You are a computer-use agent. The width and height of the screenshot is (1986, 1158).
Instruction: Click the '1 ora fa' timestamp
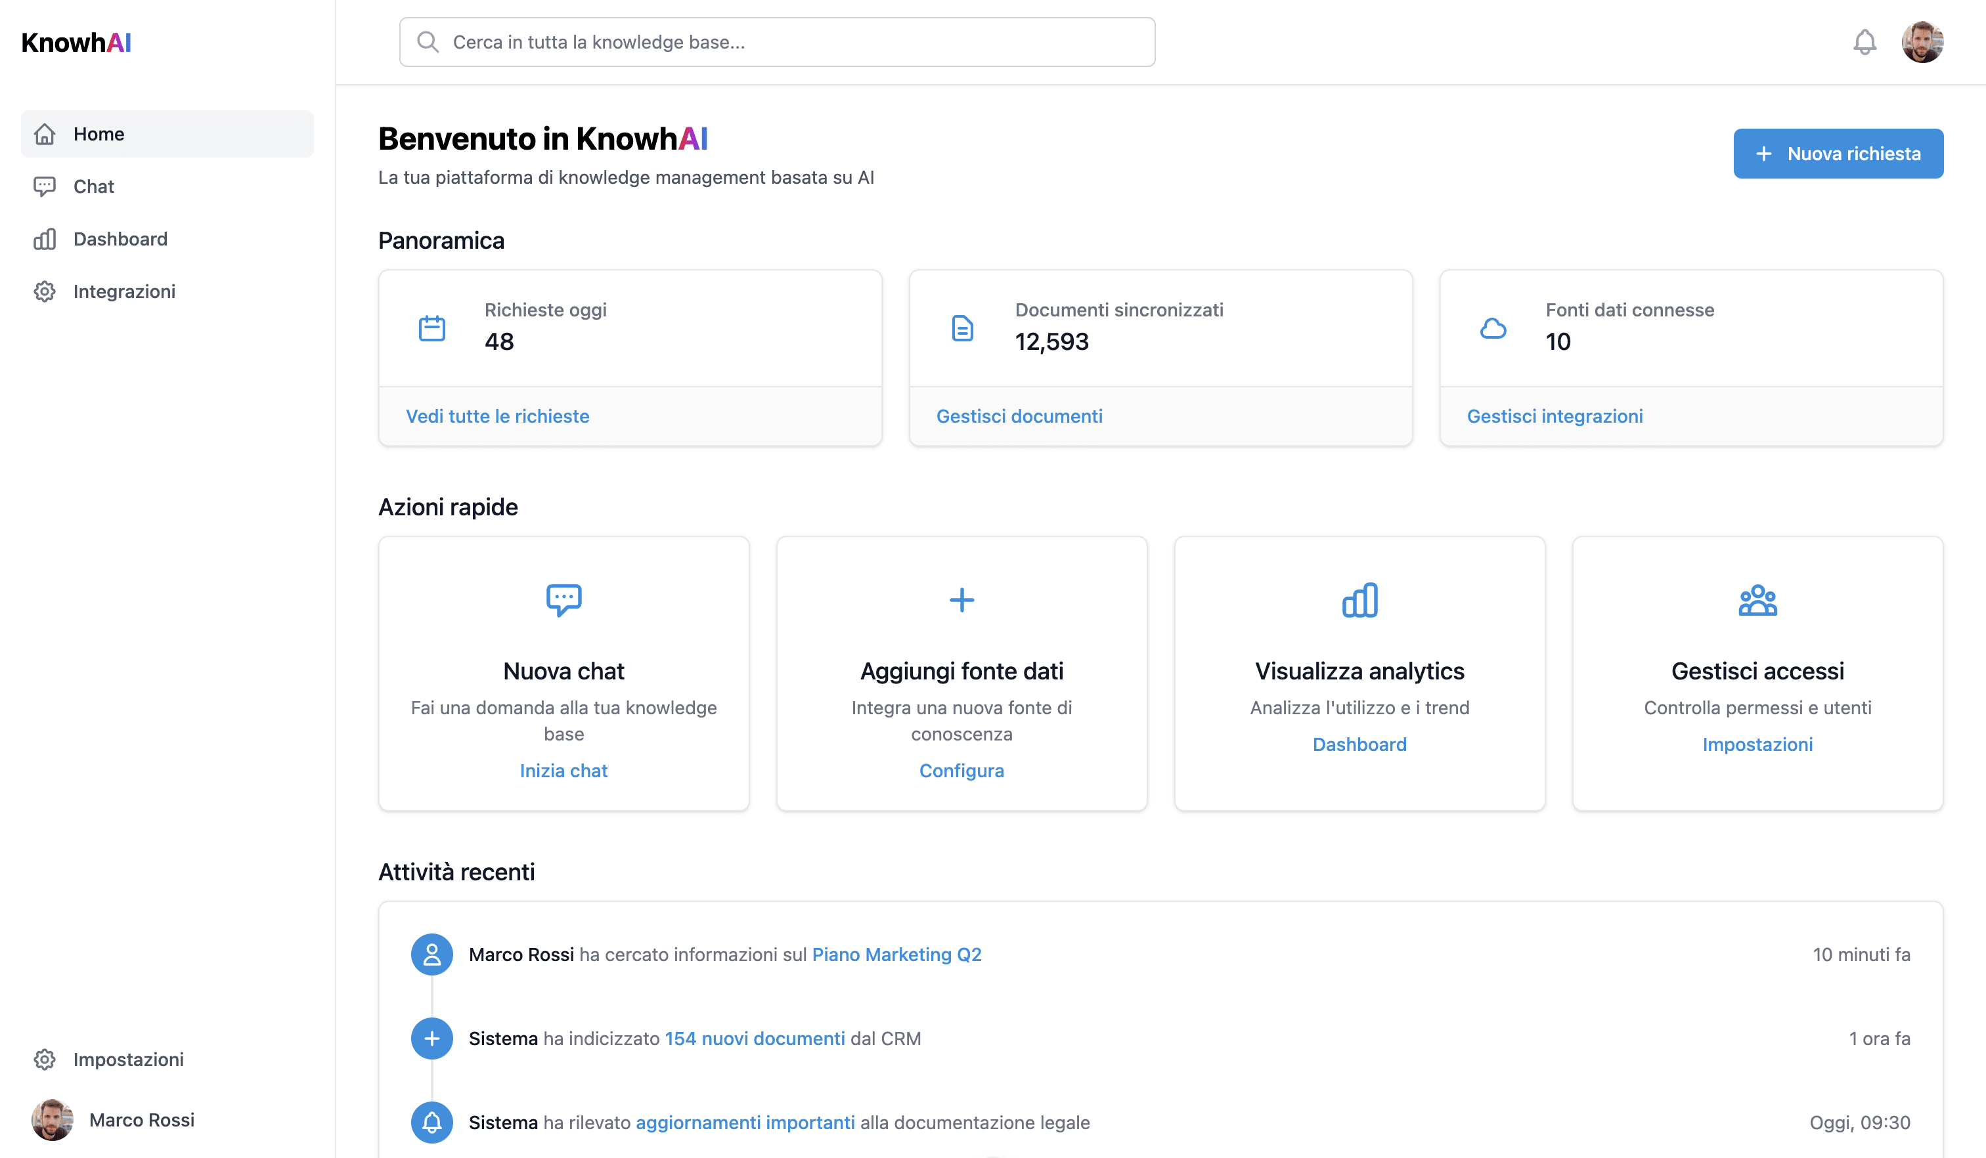[x=1880, y=1039]
